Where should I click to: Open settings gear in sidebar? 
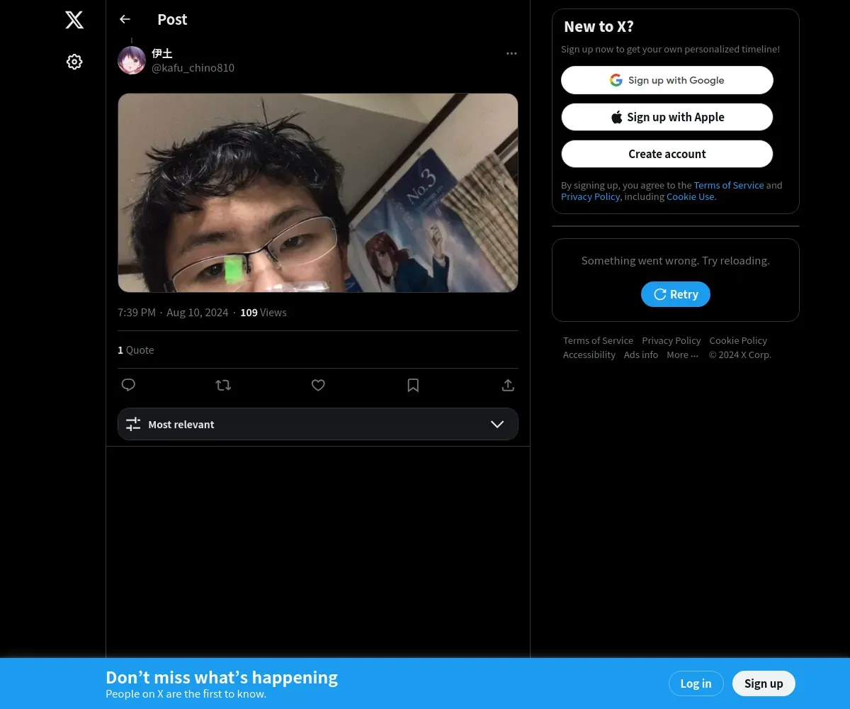point(74,62)
